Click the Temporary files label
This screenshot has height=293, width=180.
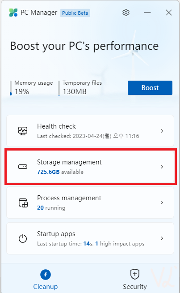tap(82, 83)
